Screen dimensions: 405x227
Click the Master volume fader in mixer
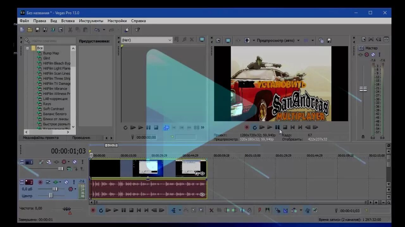pos(363,89)
